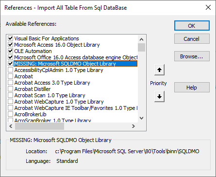This screenshot has width=216, height=177.
Task: Uncheck Microsoft Access 16.0 Object Library checkbox
Action: [x=10, y=45]
